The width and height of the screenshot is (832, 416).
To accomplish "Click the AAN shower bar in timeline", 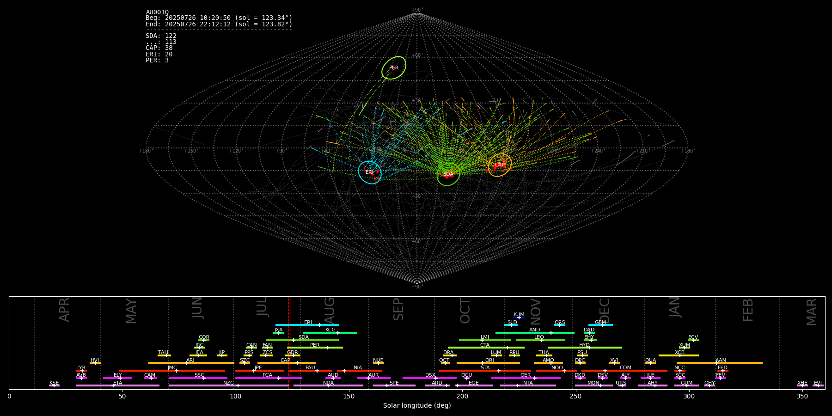I will point(720,363).
